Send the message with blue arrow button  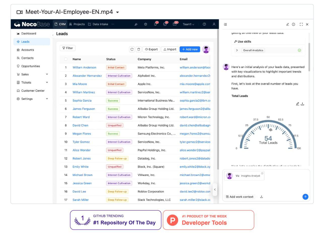click(305, 197)
